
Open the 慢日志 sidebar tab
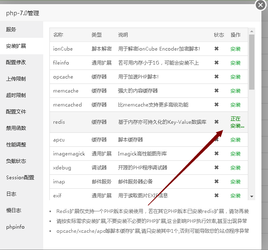click(x=21, y=210)
